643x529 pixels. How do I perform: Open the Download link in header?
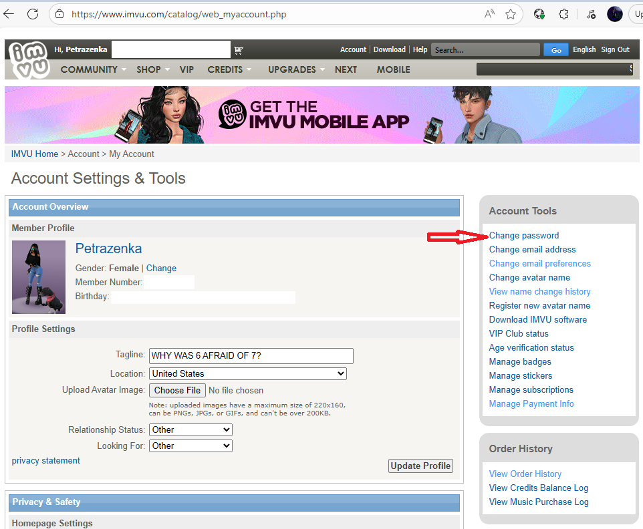pos(390,49)
